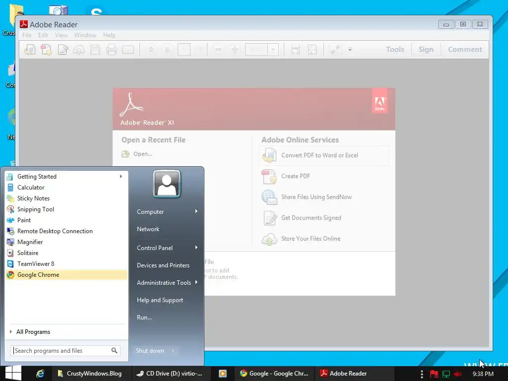Click the fit width scrolling icon
This screenshot has height=381, width=508.
coord(296,50)
